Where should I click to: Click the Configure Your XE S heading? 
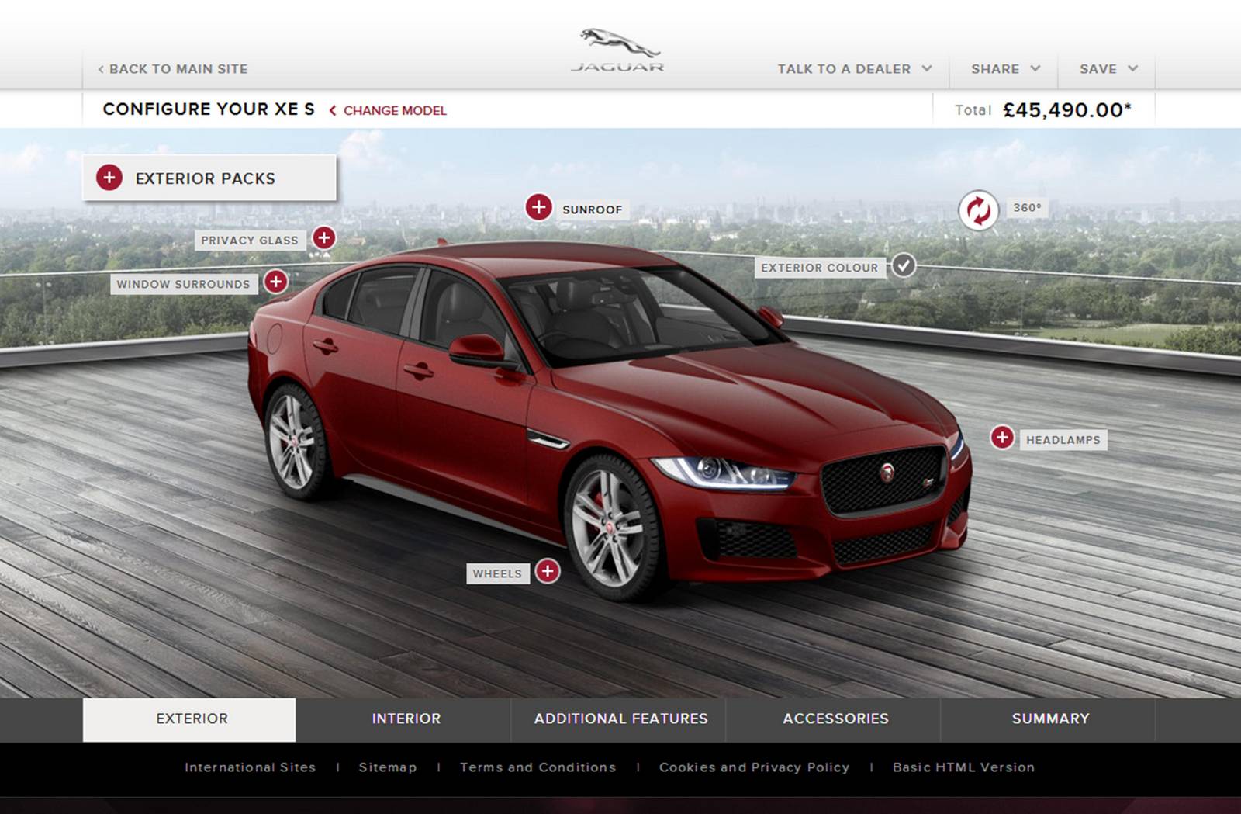coord(209,109)
